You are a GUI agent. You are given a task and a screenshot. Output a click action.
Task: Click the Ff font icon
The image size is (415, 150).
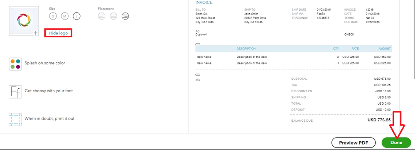(15, 92)
